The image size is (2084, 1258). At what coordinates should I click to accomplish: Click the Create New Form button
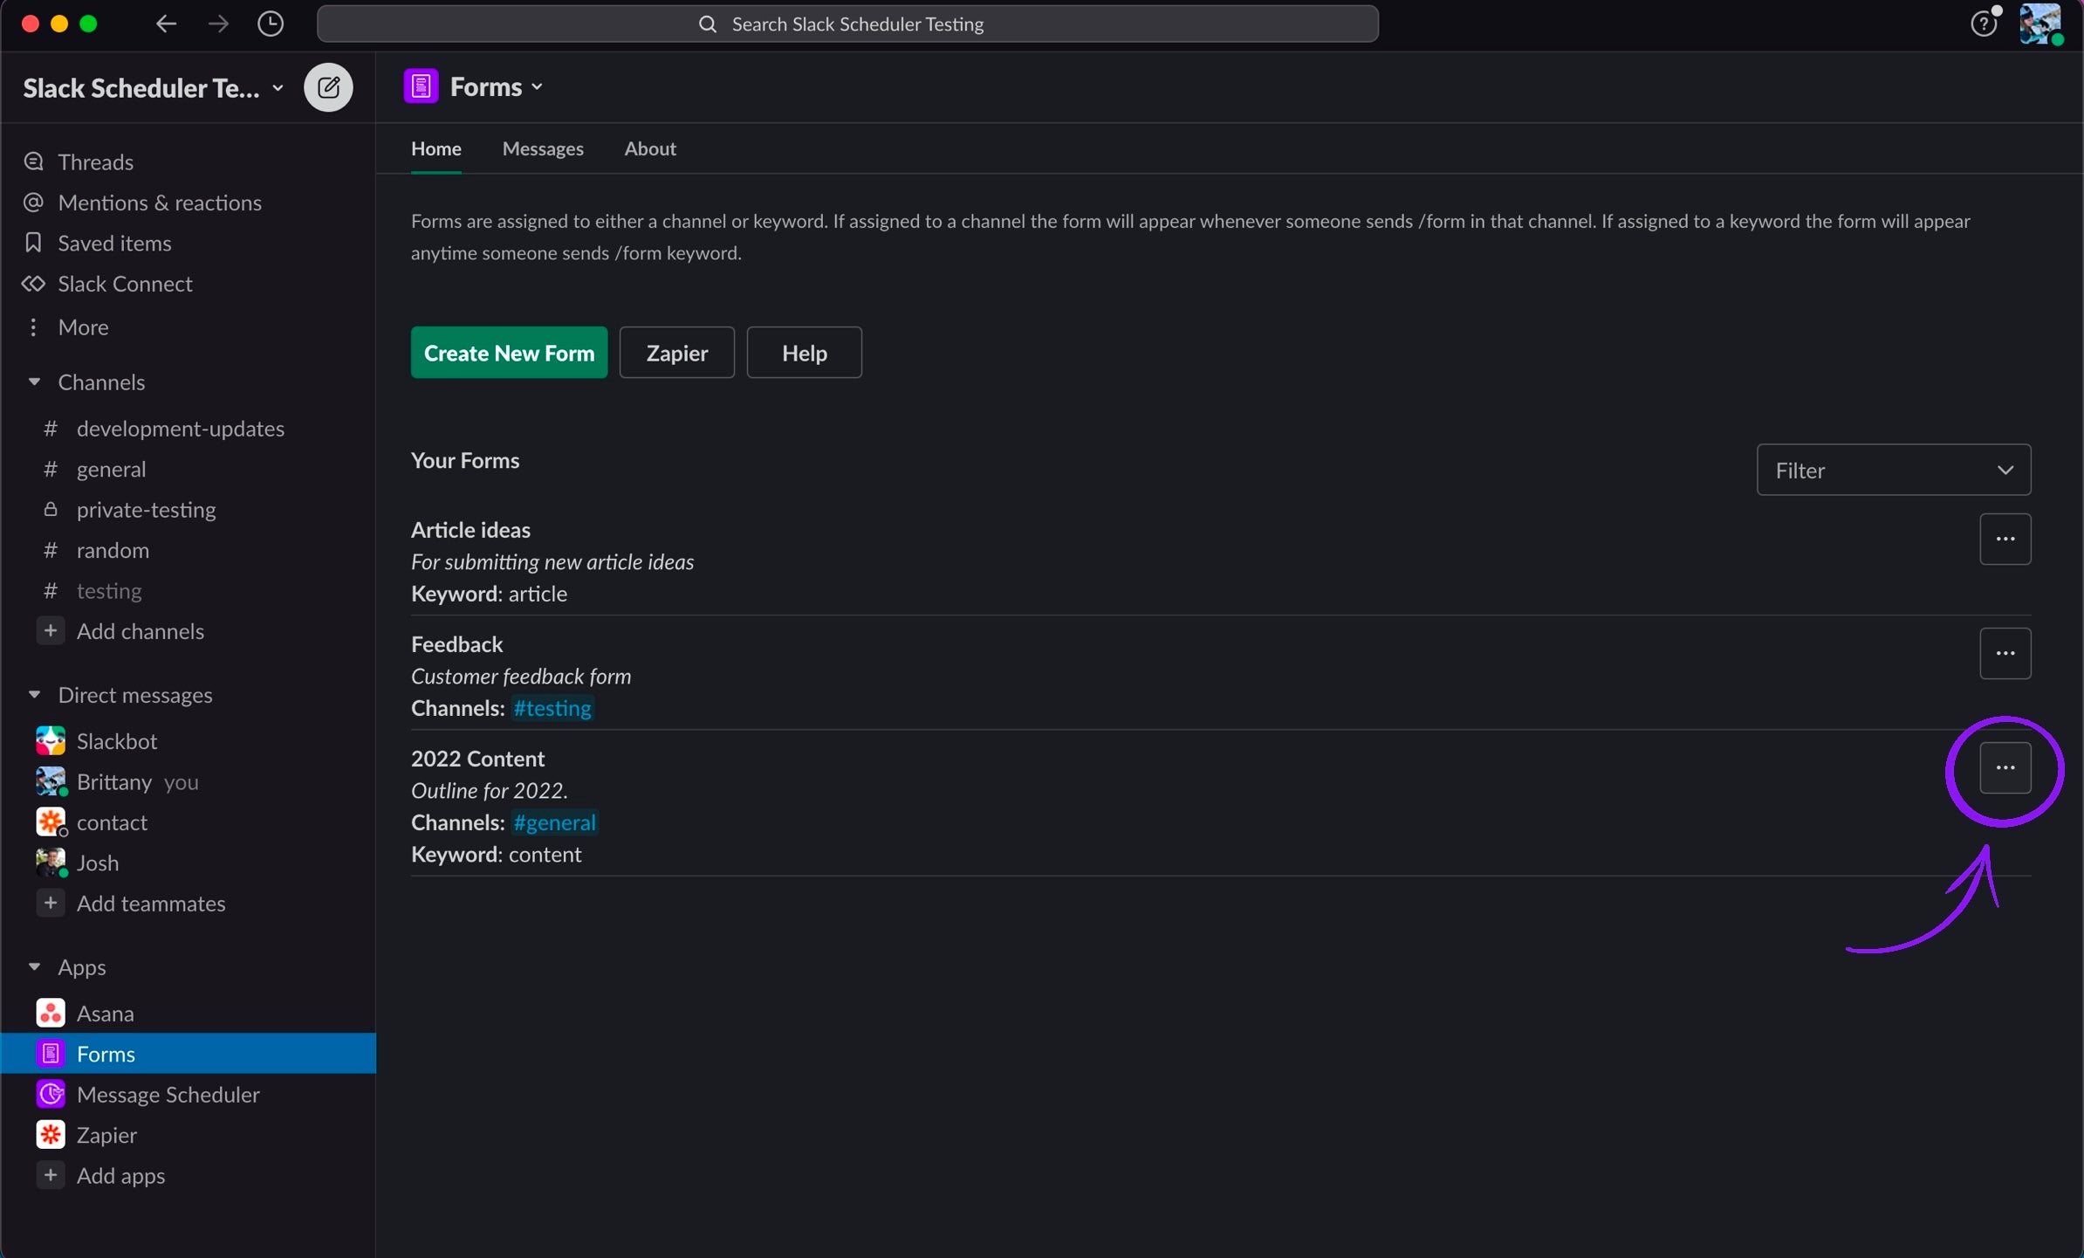509,353
